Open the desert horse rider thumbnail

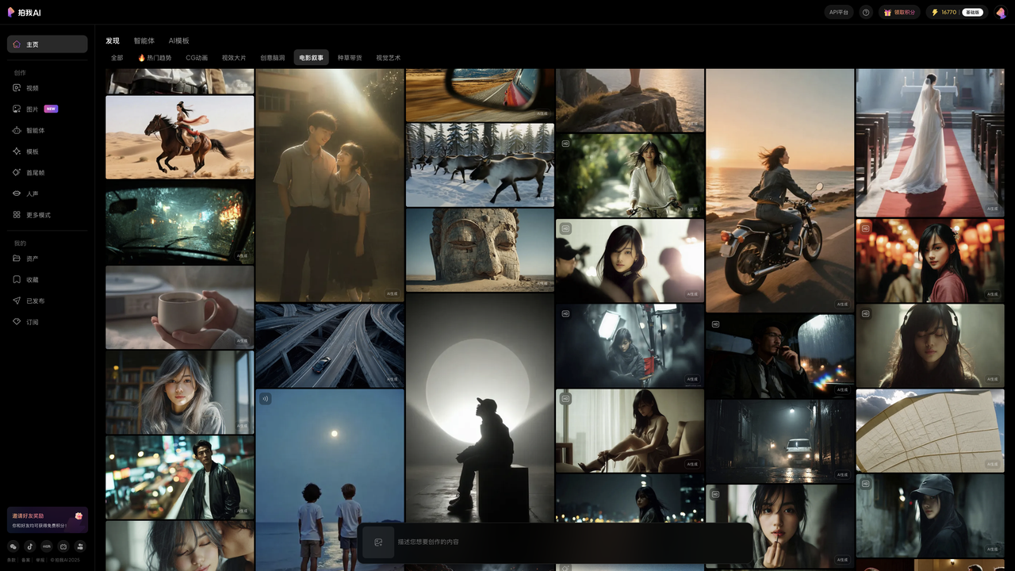pyautogui.click(x=180, y=137)
